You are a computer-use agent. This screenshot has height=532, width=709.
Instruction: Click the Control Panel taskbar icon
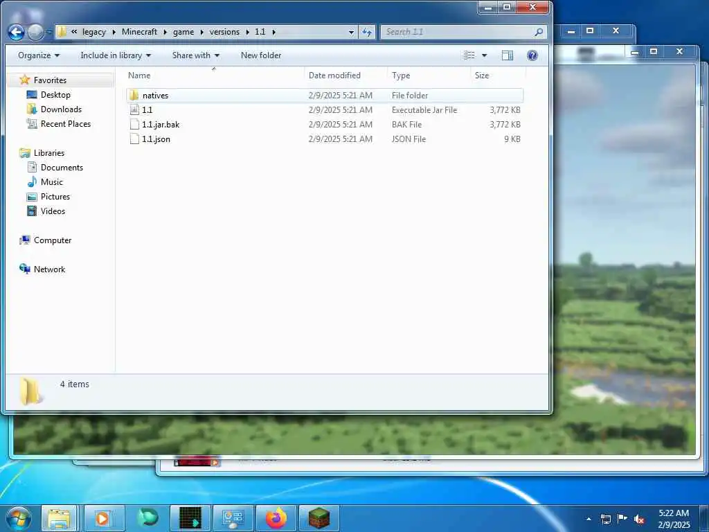233,518
